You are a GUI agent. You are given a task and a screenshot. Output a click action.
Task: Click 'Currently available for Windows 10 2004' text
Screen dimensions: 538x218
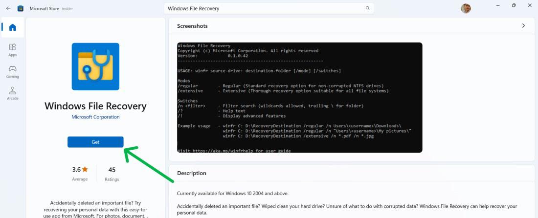233,193
